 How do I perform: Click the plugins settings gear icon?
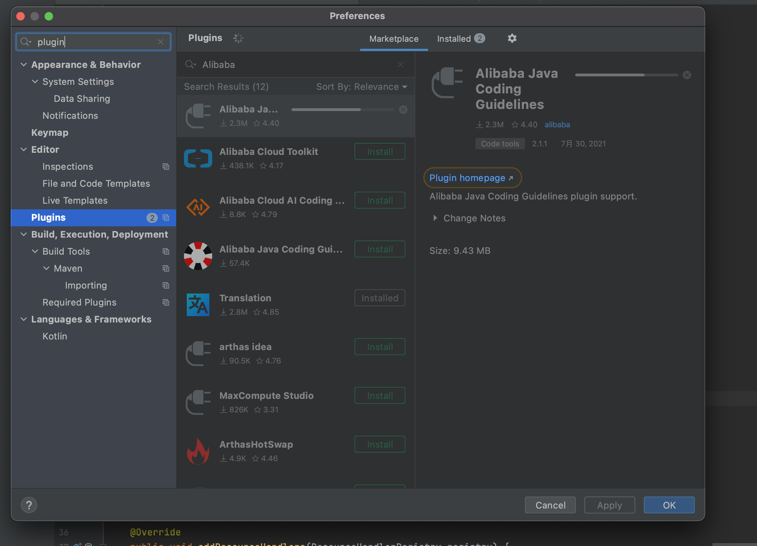[512, 38]
